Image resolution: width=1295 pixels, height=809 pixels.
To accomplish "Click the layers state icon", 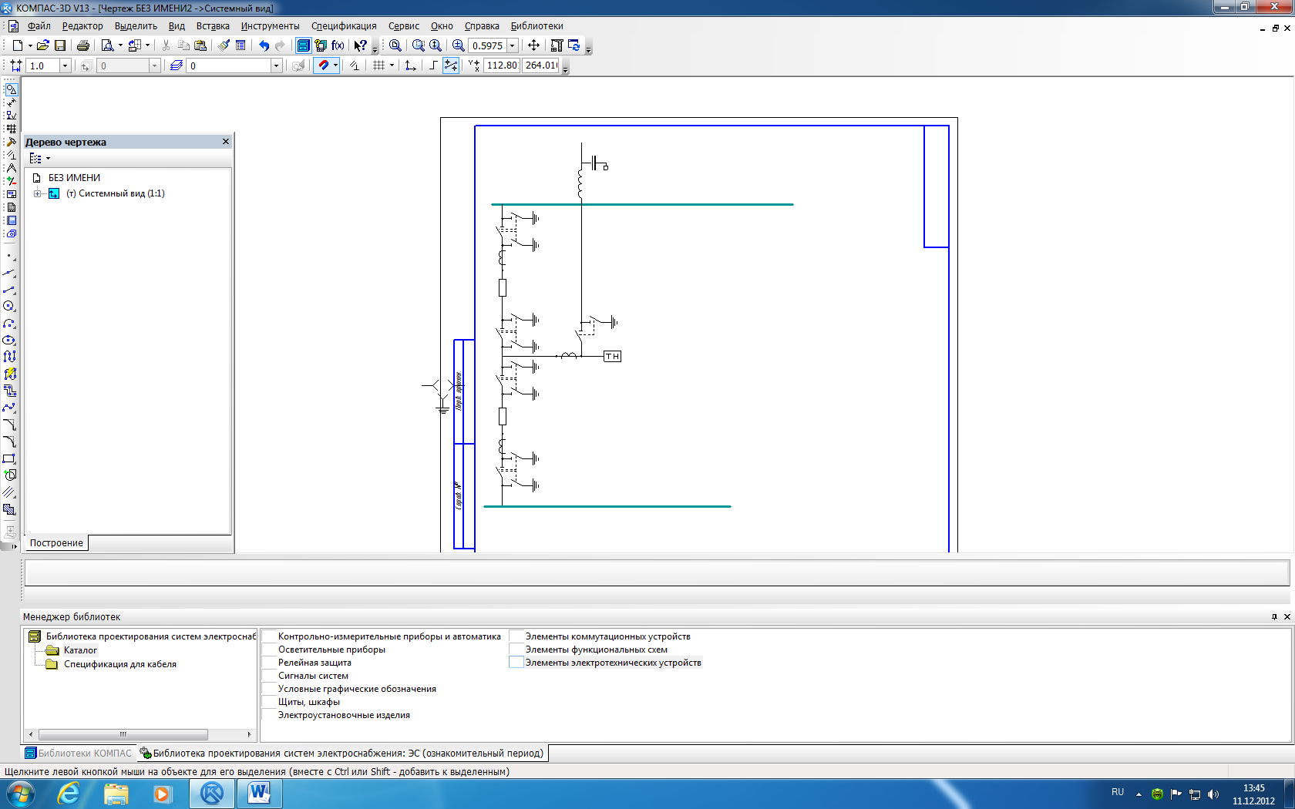I will pos(177,65).
